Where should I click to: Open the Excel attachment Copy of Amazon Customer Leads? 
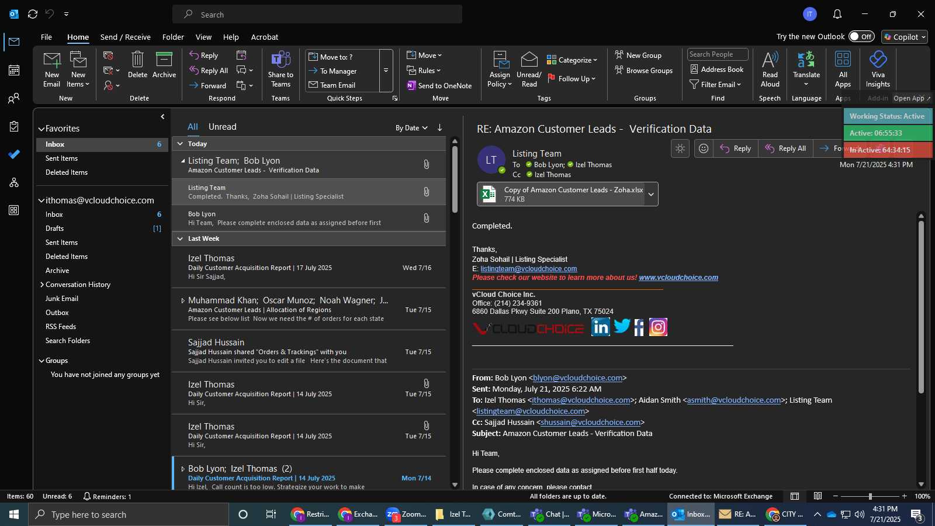(562, 194)
